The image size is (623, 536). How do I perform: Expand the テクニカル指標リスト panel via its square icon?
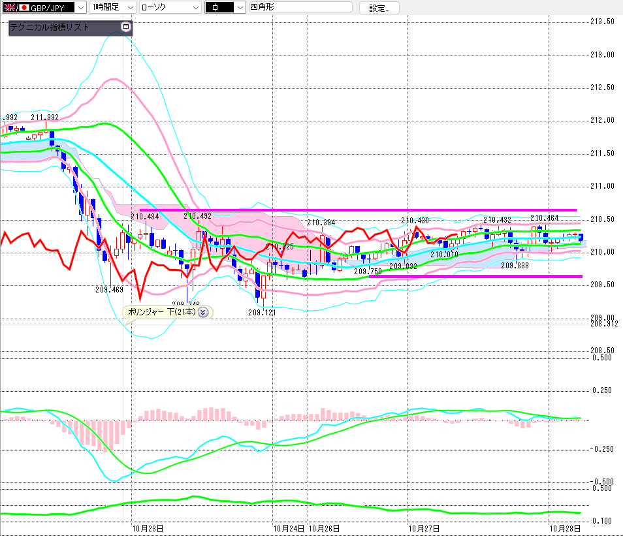point(125,27)
